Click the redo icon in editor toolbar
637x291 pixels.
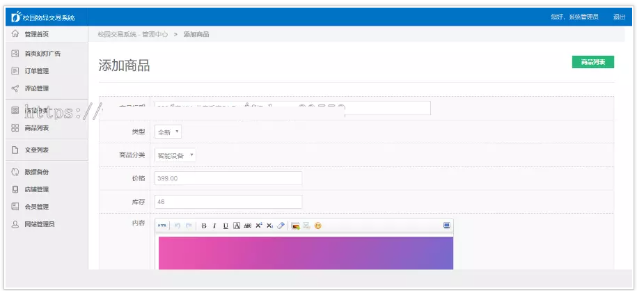189,226
